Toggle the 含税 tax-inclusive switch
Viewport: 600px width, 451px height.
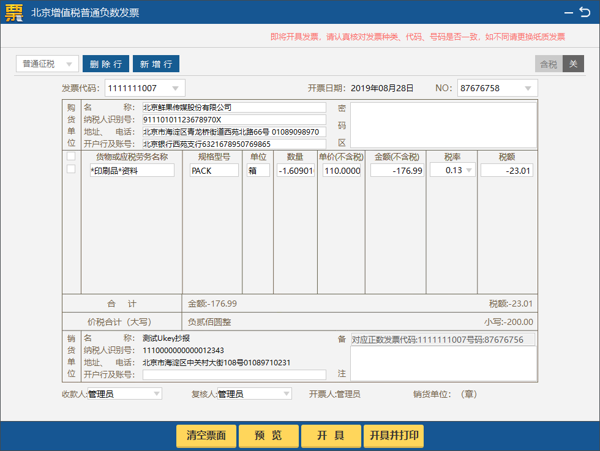click(x=549, y=64)
